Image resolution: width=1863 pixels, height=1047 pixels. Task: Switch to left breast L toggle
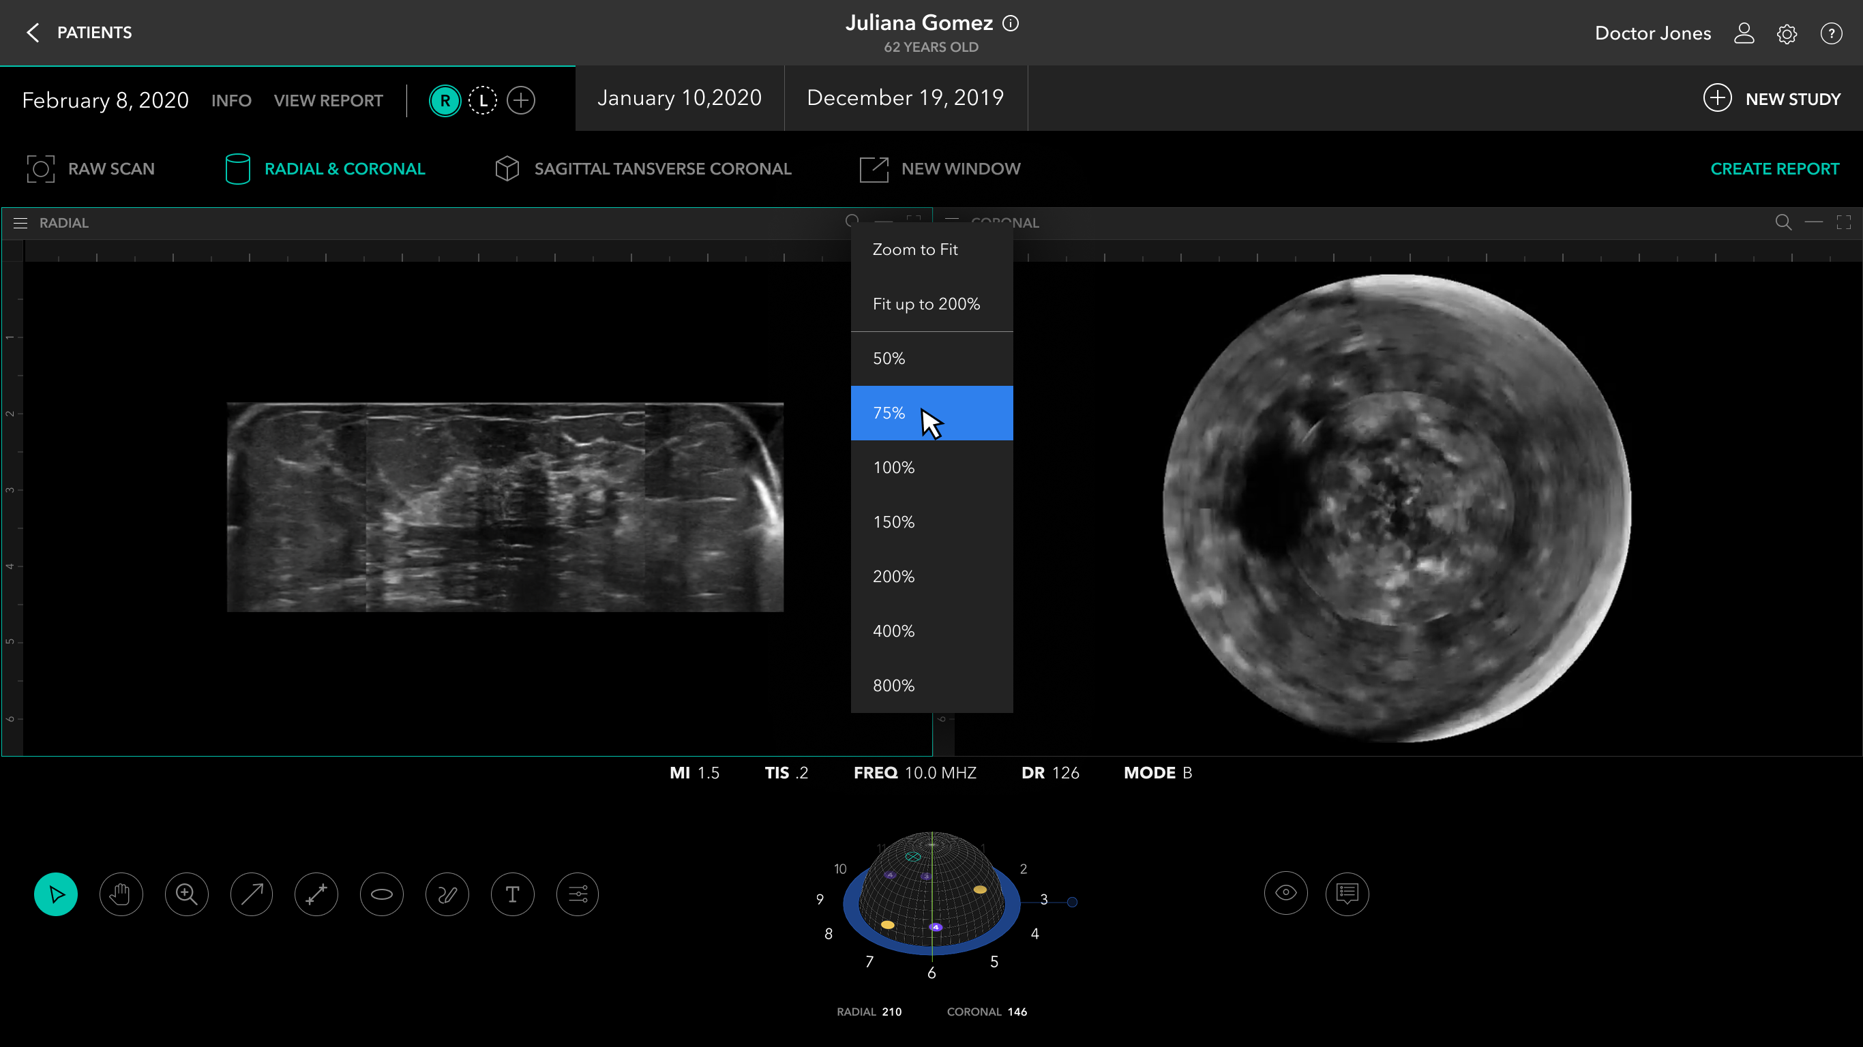(x=482, y=100)
